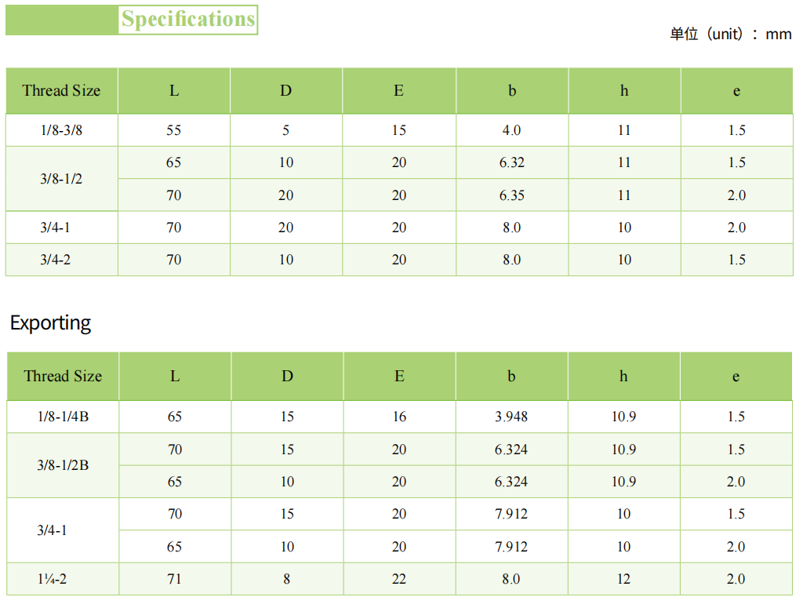Click the h value 12
Screen dimensions: 803x608
click(623, 579)
